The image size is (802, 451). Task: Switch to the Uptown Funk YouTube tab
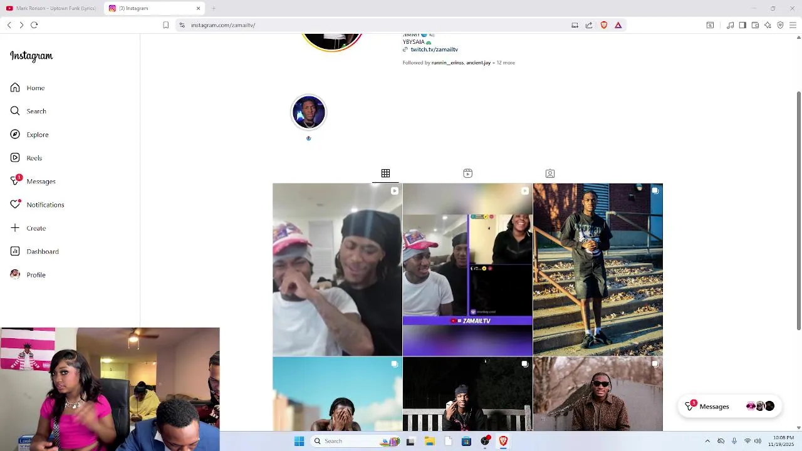51,8
